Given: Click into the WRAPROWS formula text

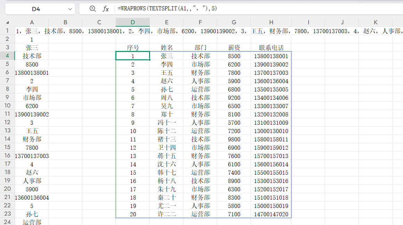Looking at the screenshot, I should pos(167,9).
